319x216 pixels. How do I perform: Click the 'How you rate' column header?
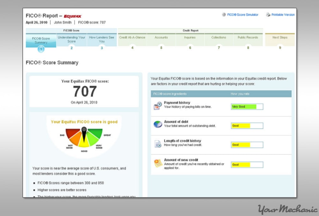click(240, 94)
